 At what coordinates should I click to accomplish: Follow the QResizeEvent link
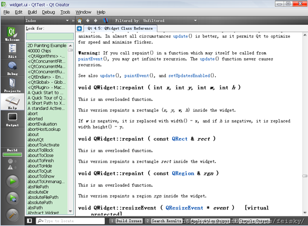pos(184,208)
